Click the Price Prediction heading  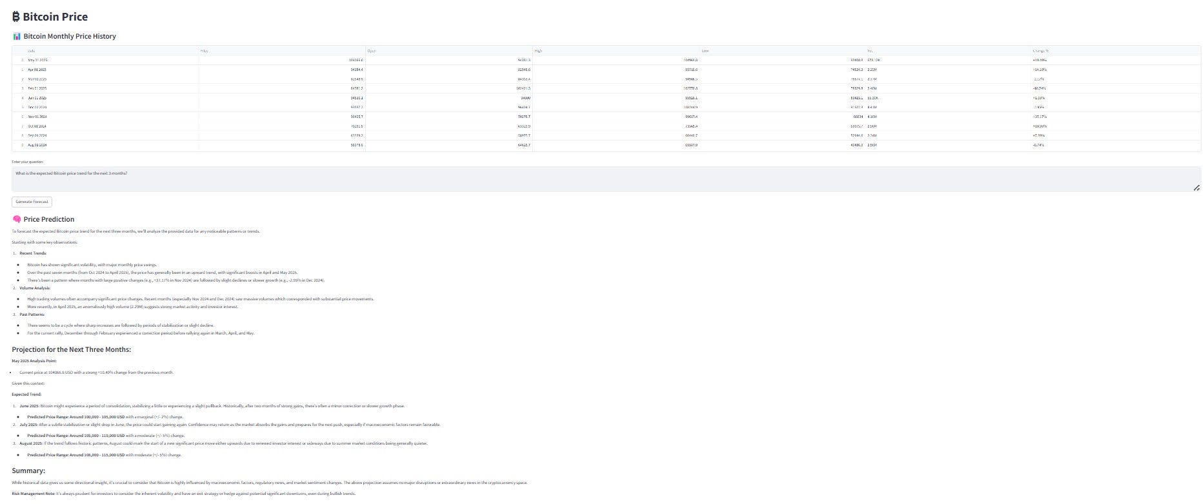[x=49, y=219]
